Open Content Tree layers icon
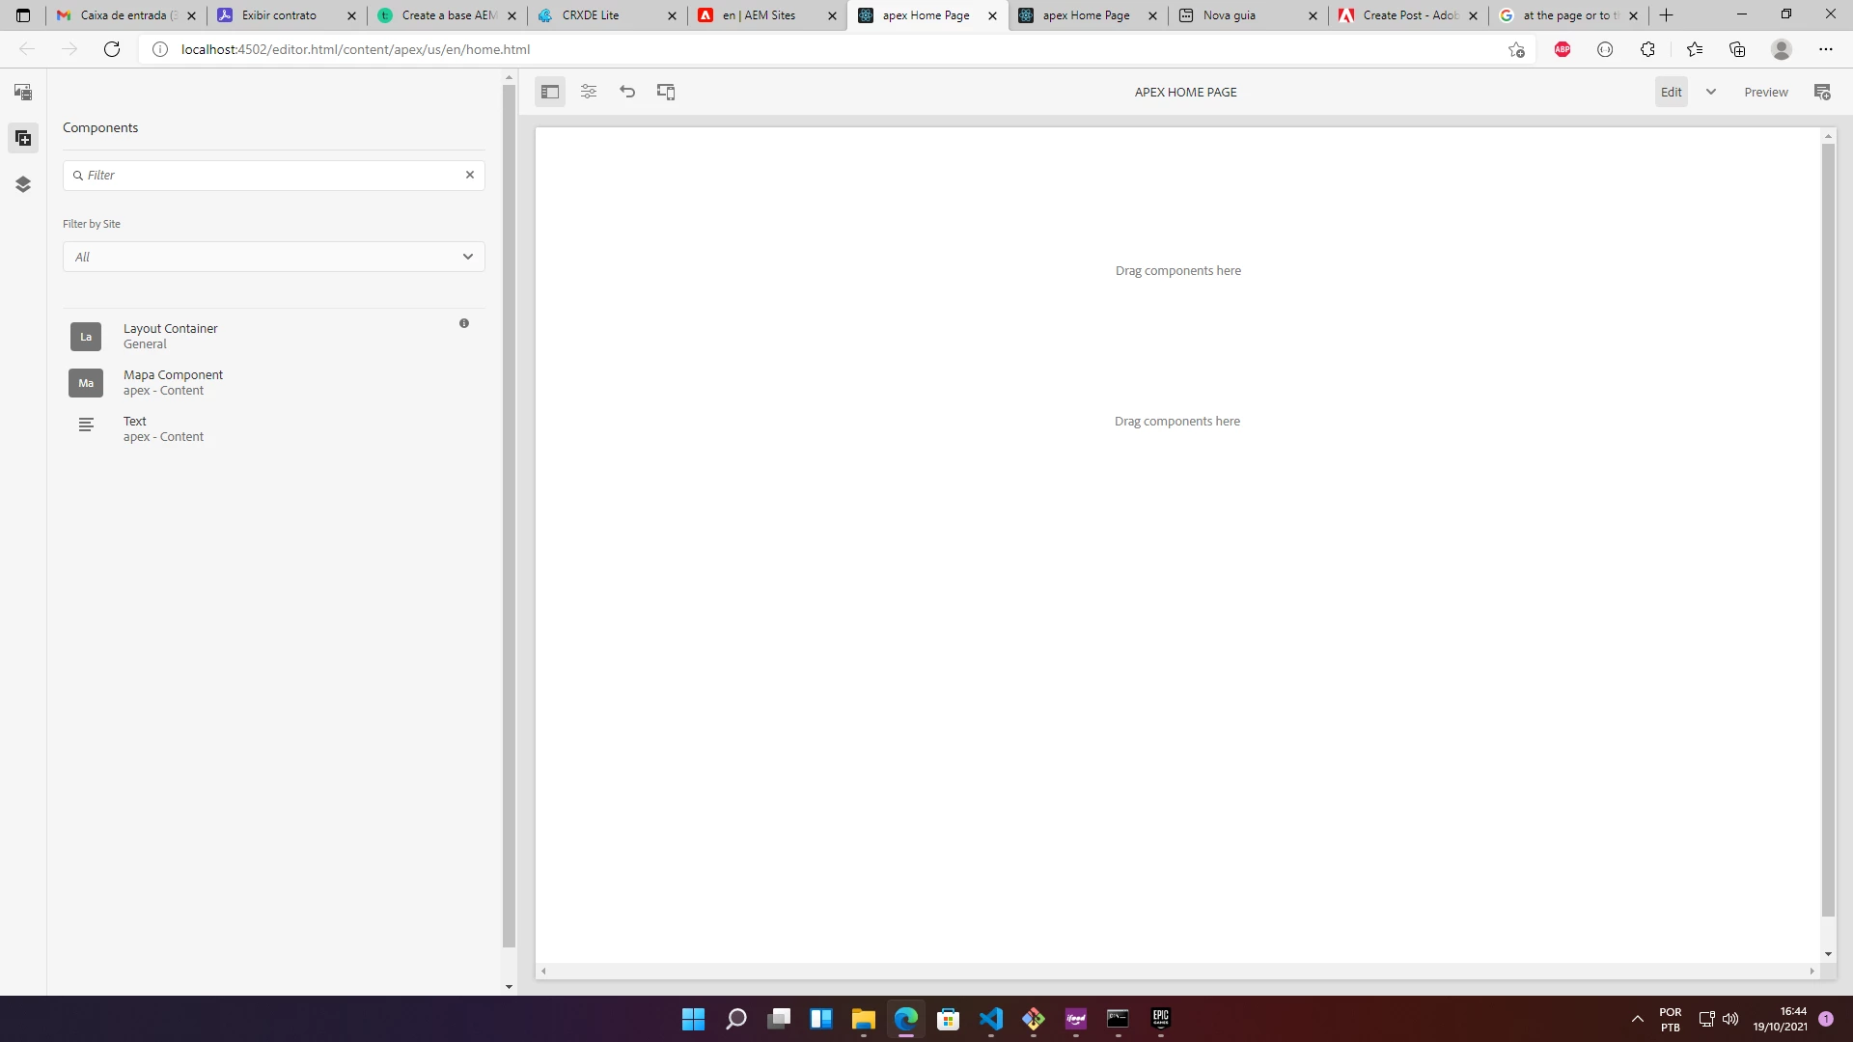Viewport: 1853px width, 1042px height. pyautogui.click(x=23, y=184)
